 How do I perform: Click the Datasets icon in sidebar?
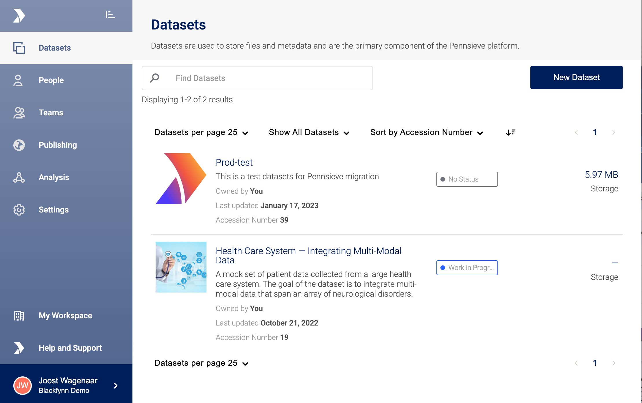[19, 48]
